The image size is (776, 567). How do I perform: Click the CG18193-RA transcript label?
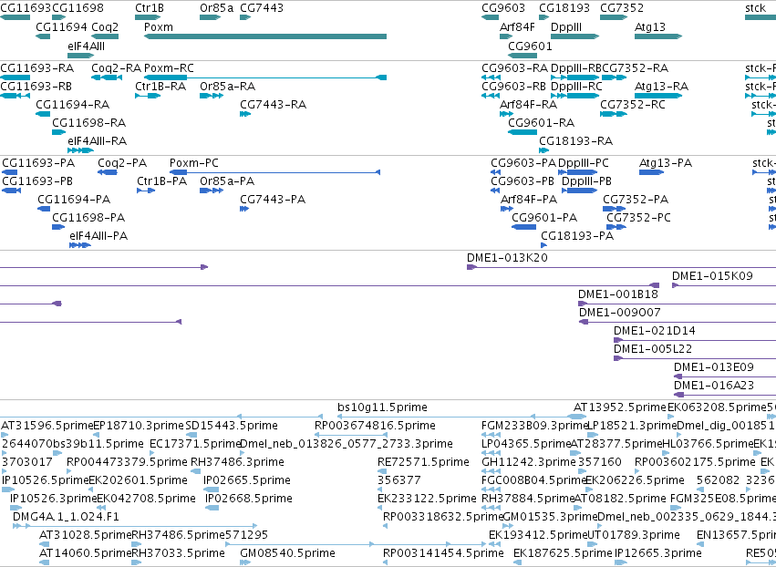pos(575,141)
